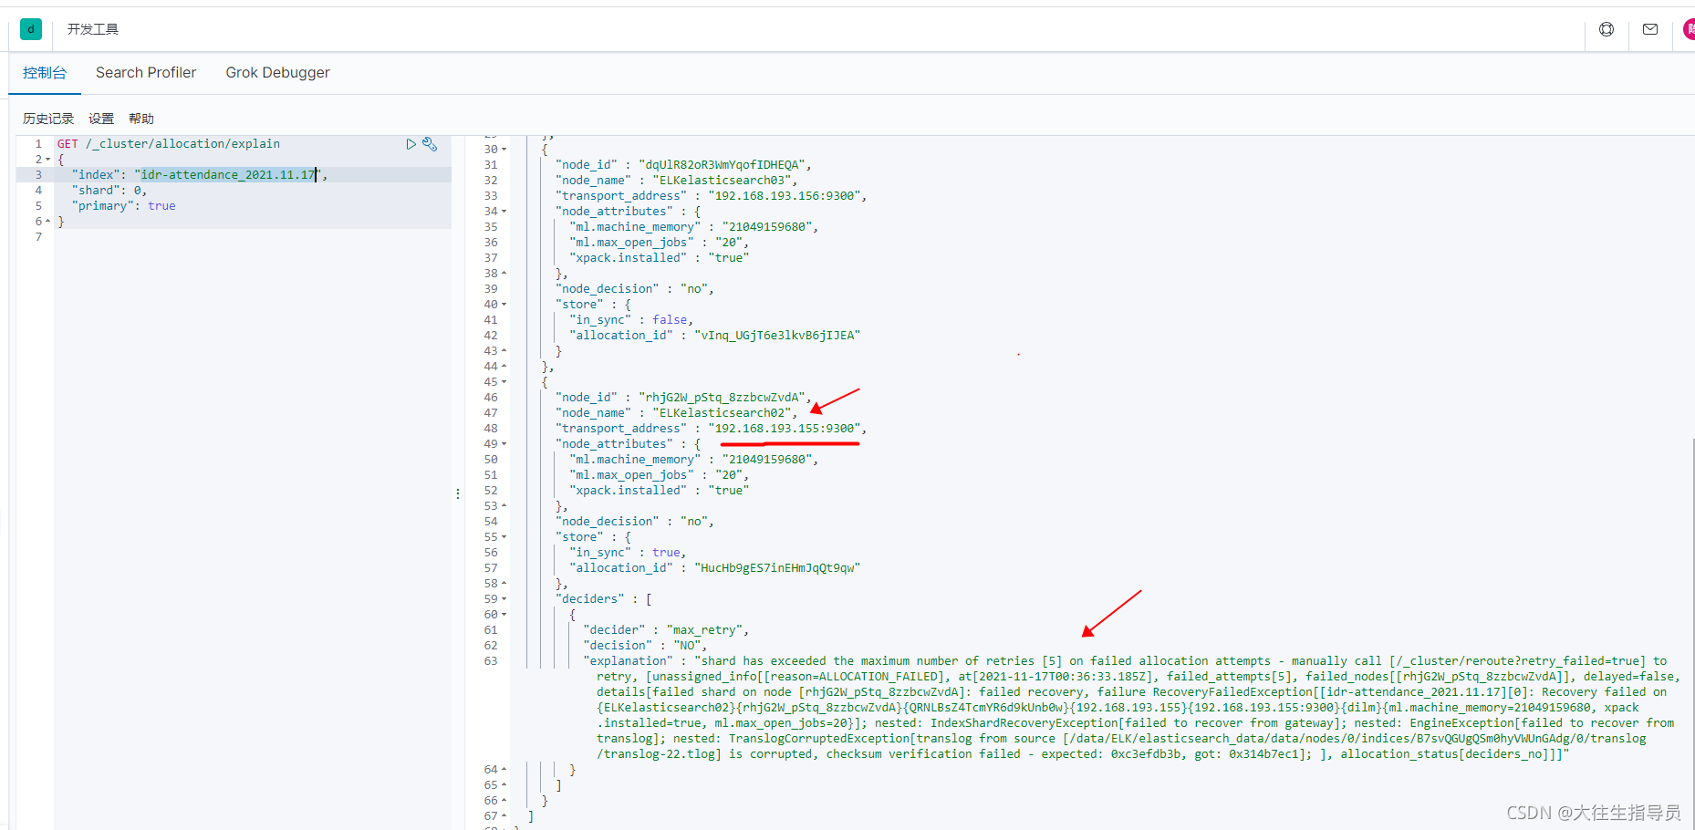The image size is (1695, 830).
Task: Collapse decider object at output line 60
Action: point(504,615)
